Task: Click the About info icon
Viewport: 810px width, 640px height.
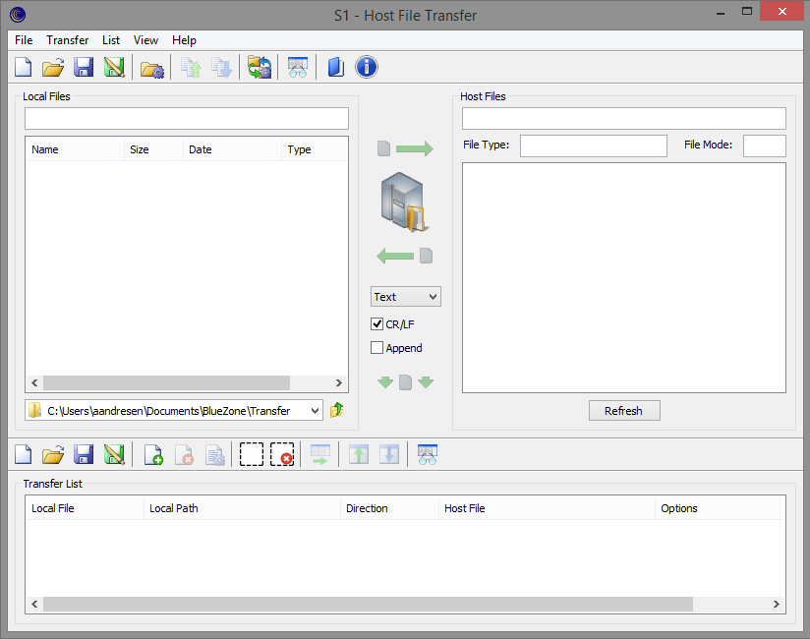Action: coord(366,67)
